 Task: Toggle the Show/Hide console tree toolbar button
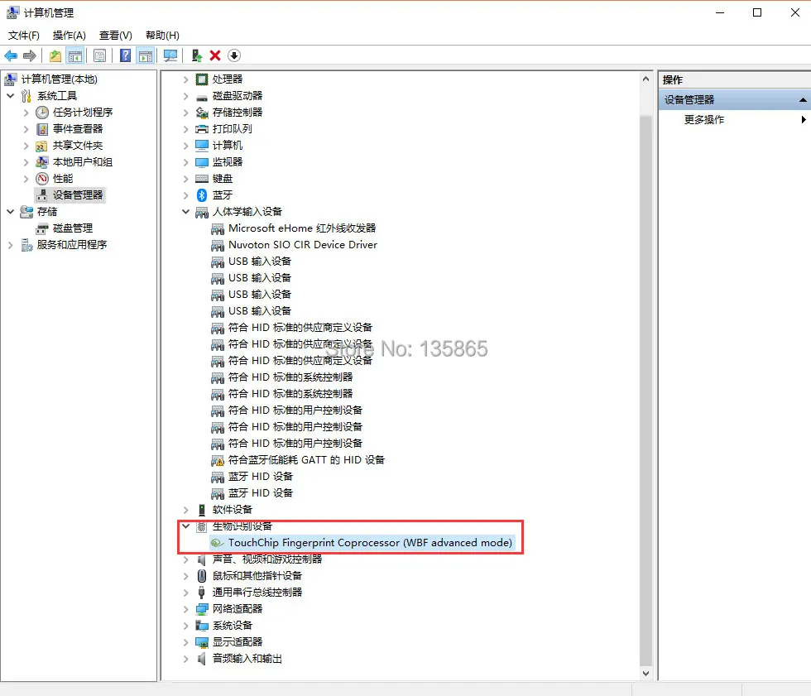click(x=76, y=55)
